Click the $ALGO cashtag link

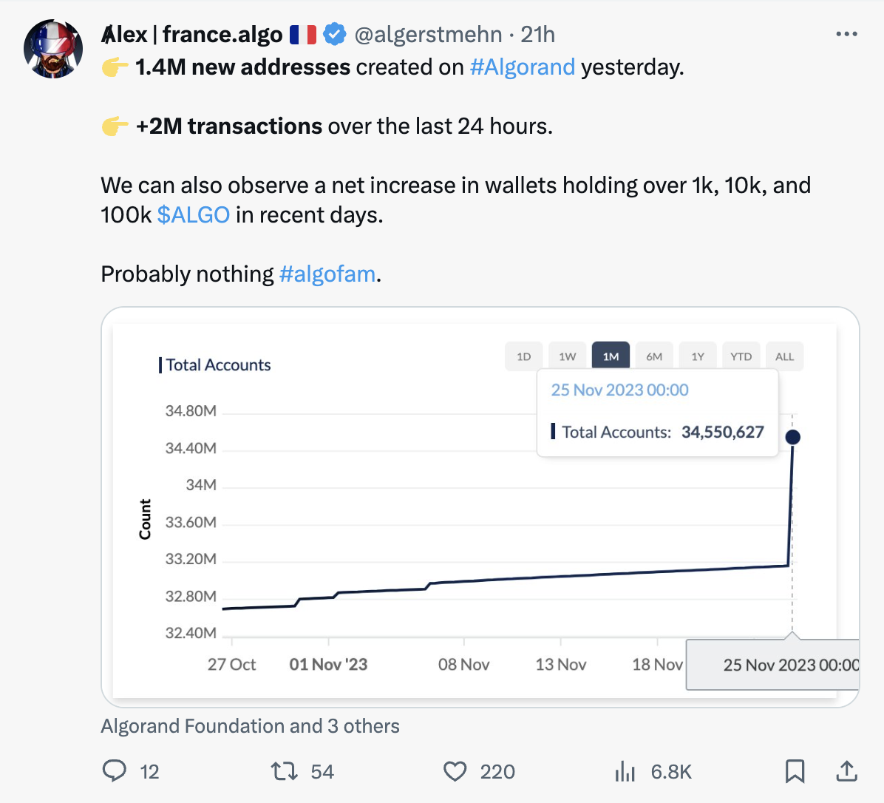click(194, 215)
